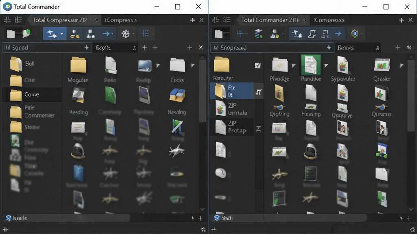The width and height of the screenshot is (417, 234).
Task: Select the green Rendtlee document in right panel
Action: pos(311,68)
